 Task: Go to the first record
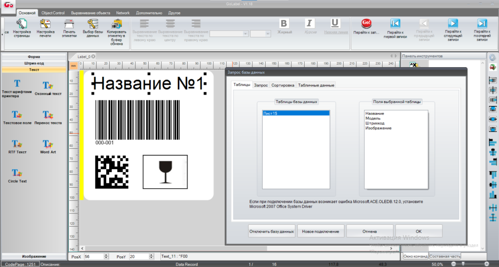[395, 28]
